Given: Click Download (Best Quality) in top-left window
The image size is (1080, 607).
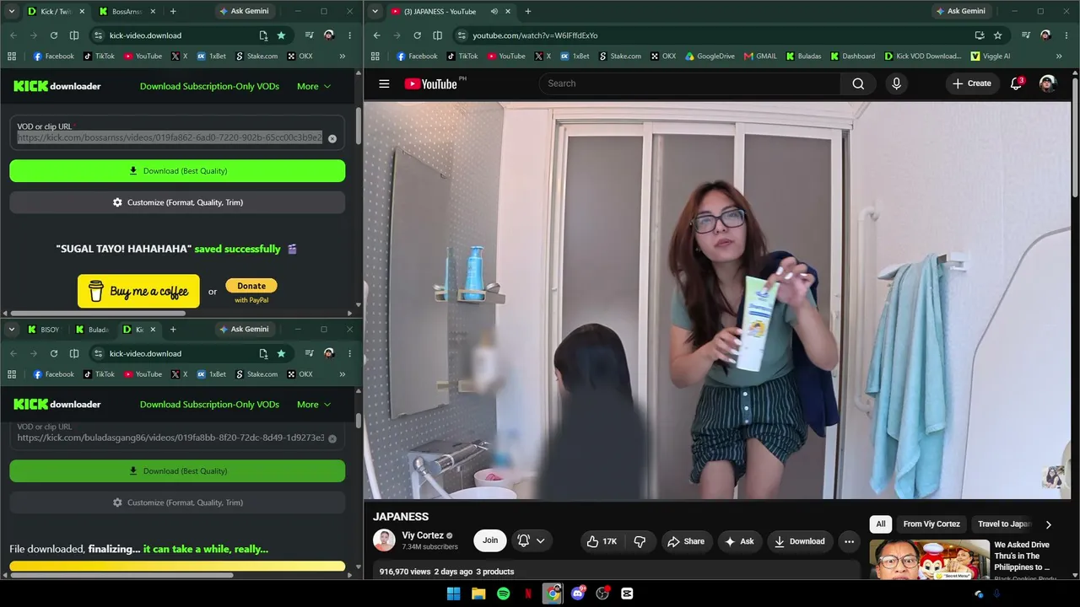Looking at the screenshot, I should click(x=177, y=171).
